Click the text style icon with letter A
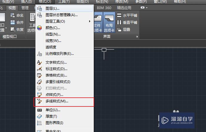Screen dimensions: 206x132 pyautogui.click(x=39, y=62)
